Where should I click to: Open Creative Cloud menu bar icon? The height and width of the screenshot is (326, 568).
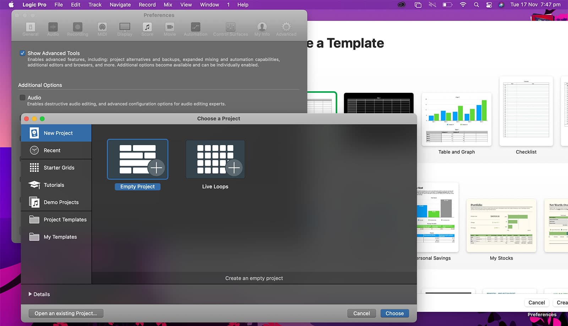pos(402,5)
